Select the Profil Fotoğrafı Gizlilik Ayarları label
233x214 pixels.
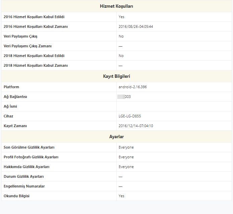(33, 157)
